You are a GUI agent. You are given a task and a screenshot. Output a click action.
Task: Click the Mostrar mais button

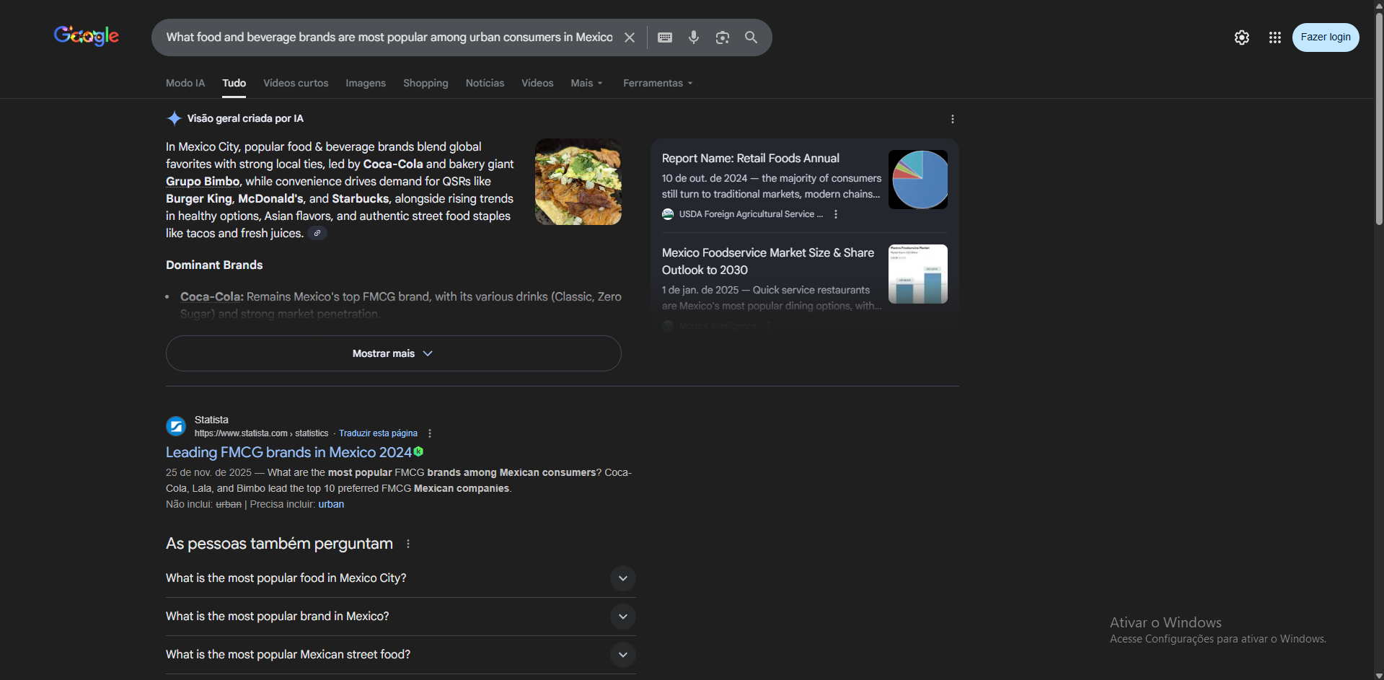click(393, 353)
